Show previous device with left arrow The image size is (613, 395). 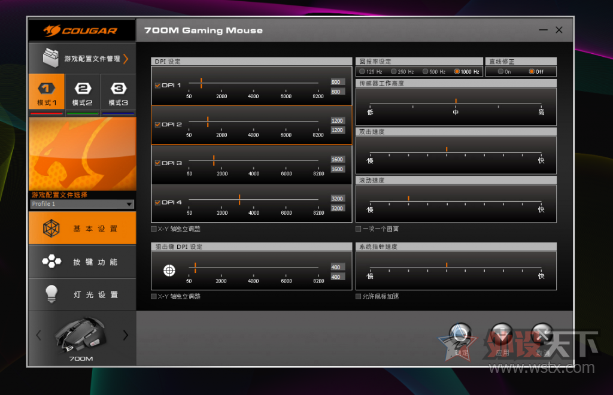[x=38, y=335]
